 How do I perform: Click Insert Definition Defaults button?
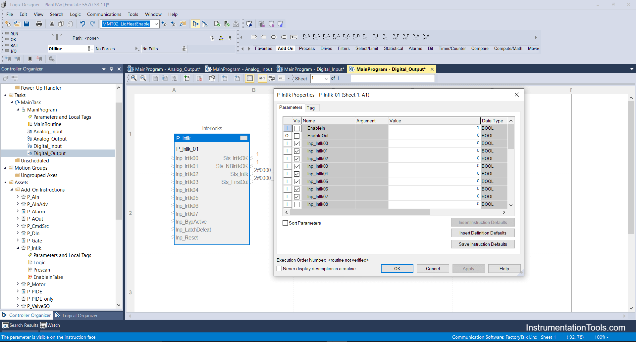[483, 233]
